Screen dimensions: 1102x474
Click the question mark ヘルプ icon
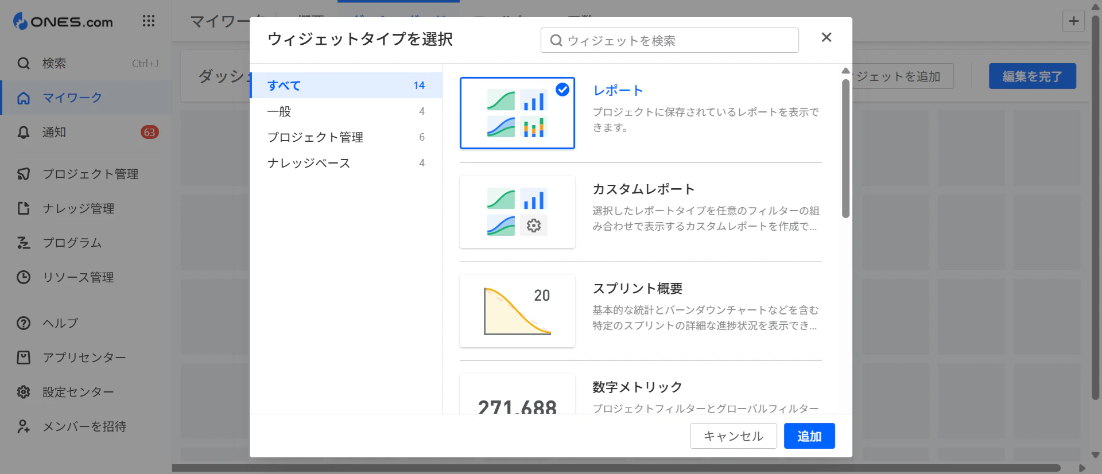[24, 323]
